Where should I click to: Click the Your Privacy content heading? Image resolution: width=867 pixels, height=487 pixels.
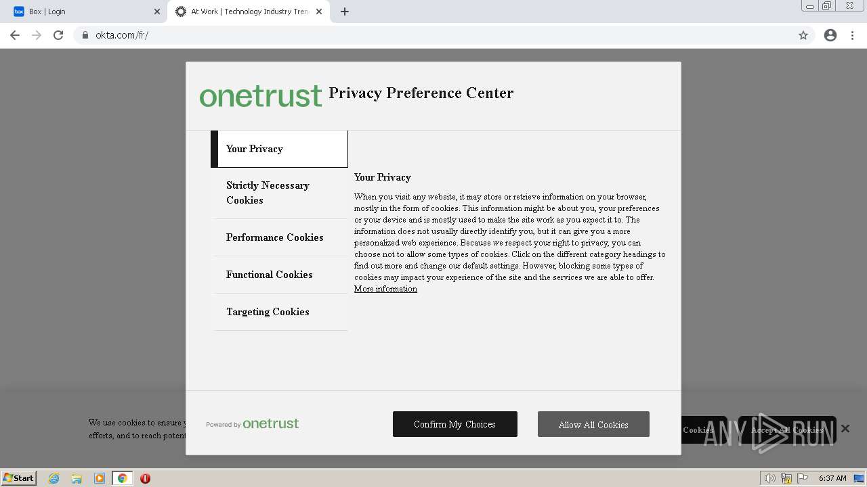383,177
